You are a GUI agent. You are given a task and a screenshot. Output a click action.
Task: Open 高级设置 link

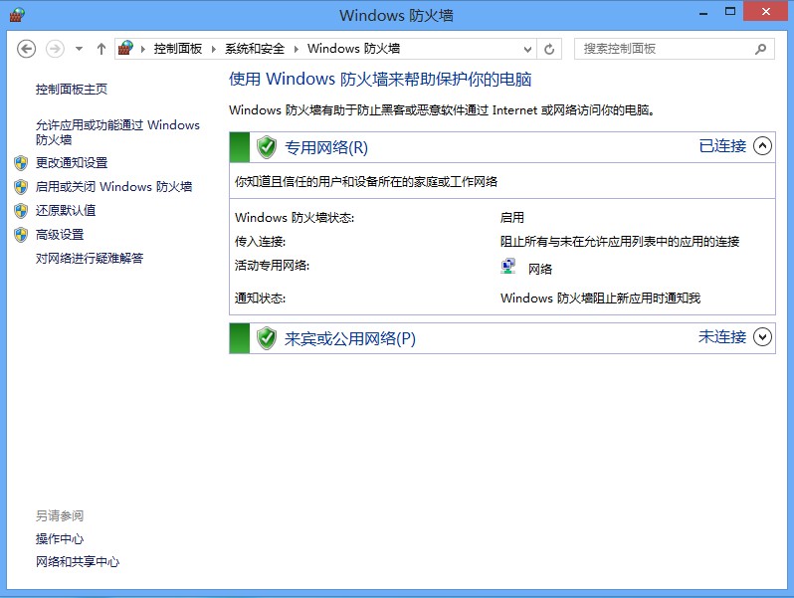(x=60, y=235)
